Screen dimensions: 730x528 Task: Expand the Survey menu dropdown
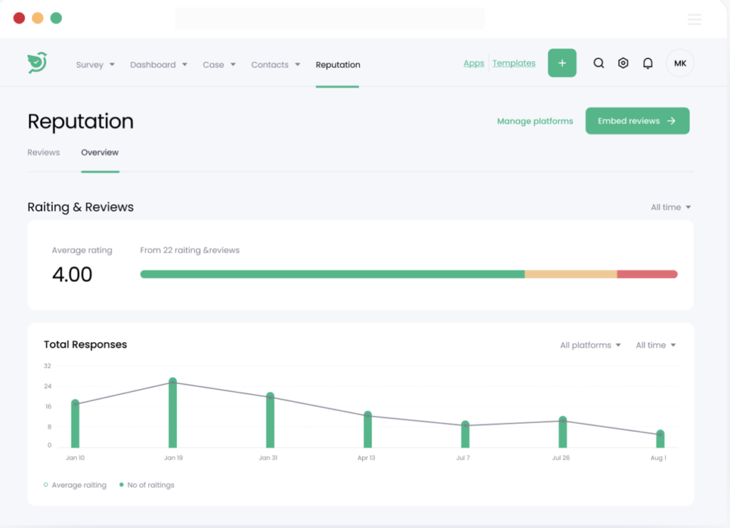pyautogui.click(x=95, y=64)
